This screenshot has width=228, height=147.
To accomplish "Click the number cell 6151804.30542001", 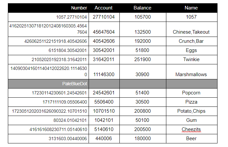I will [48, 50].
